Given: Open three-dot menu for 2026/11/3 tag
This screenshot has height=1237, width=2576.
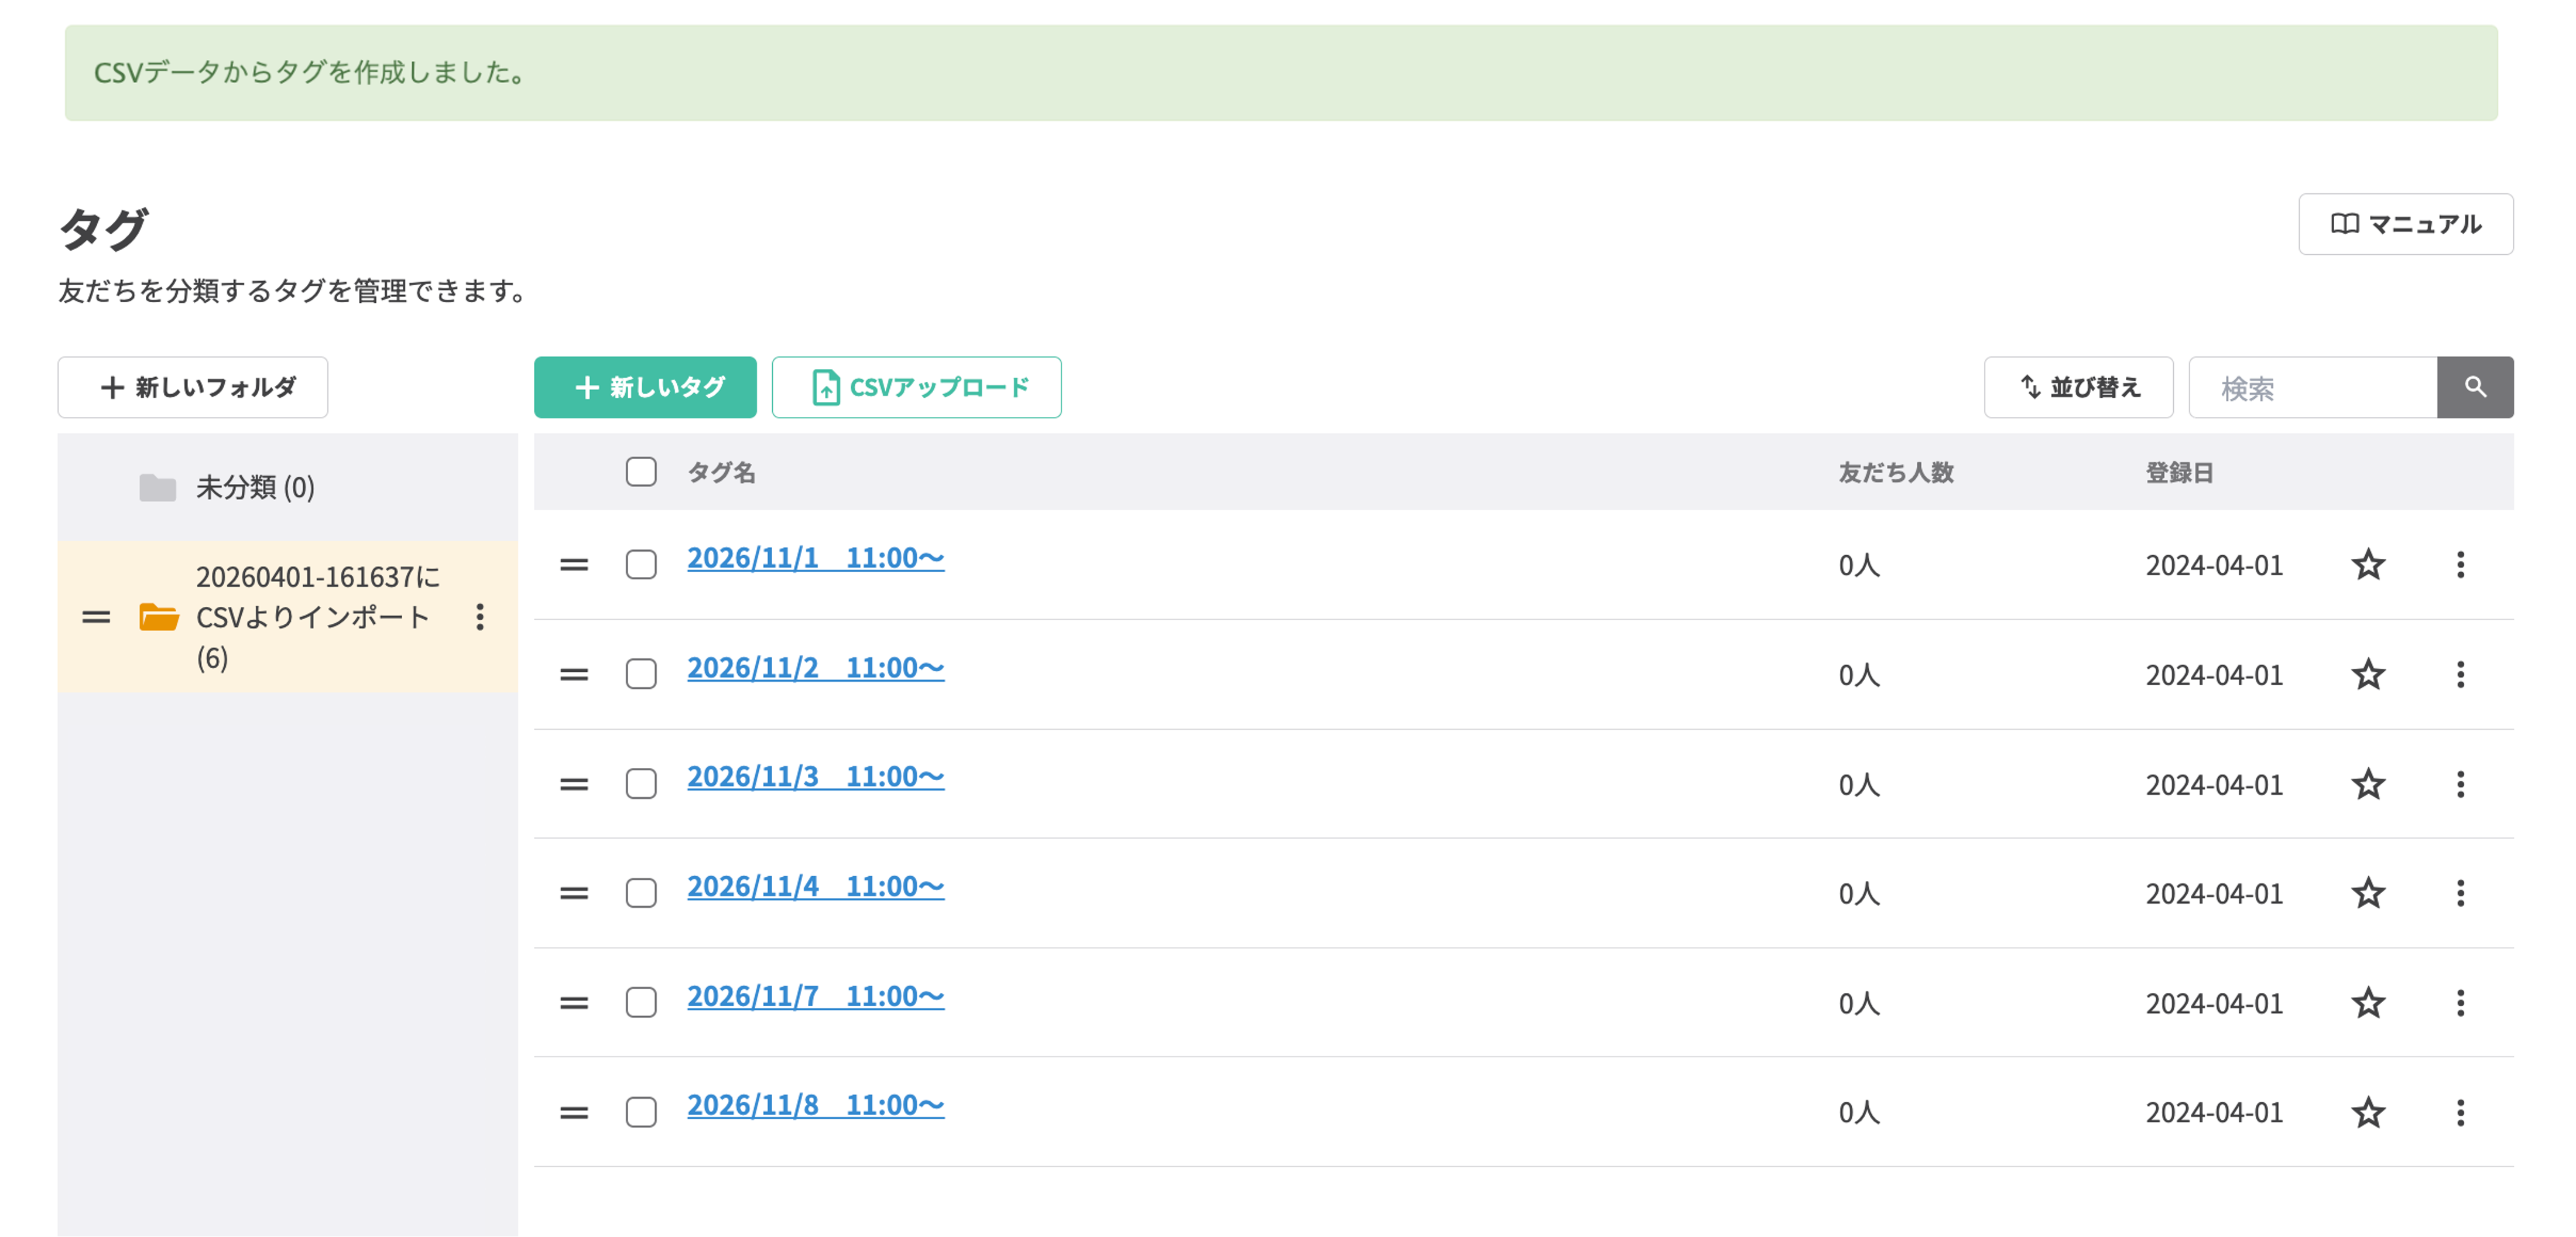Looking at the screenshot, I should [x=2461, y=785].
